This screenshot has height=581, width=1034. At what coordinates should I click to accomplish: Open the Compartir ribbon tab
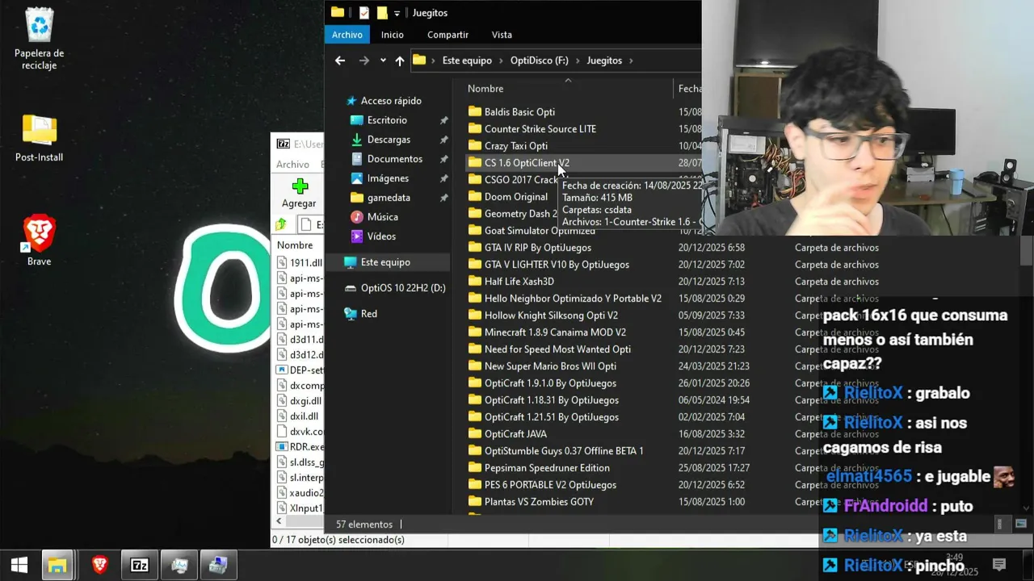[x=448, y=35]
